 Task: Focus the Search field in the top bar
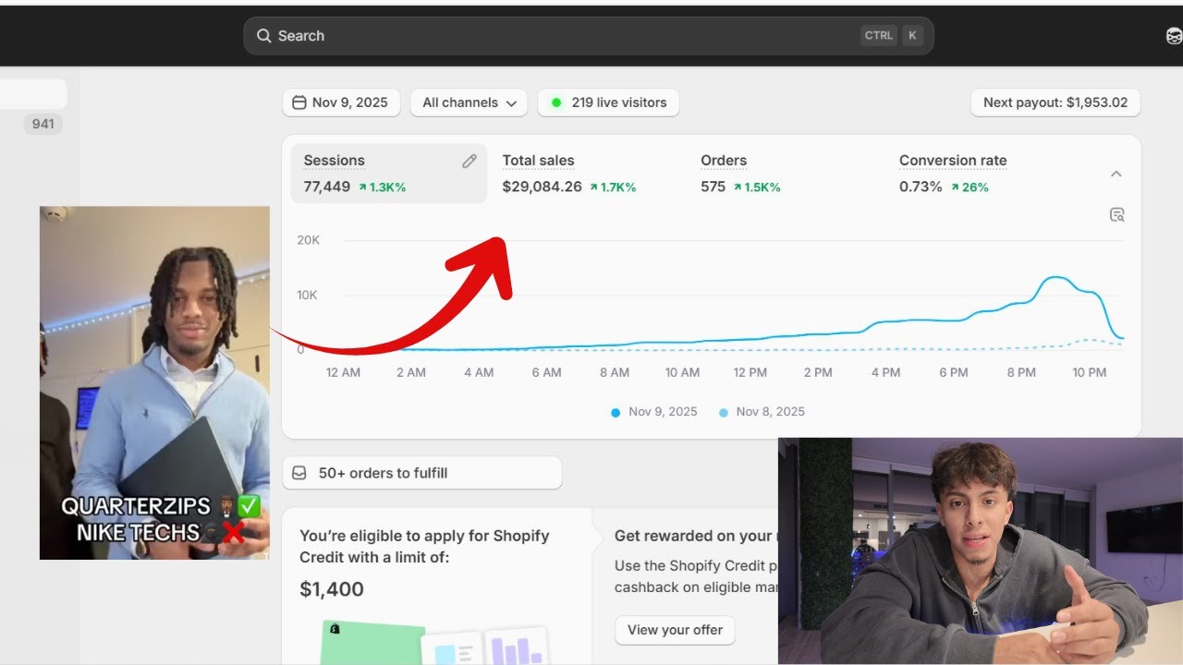(589, 36)
